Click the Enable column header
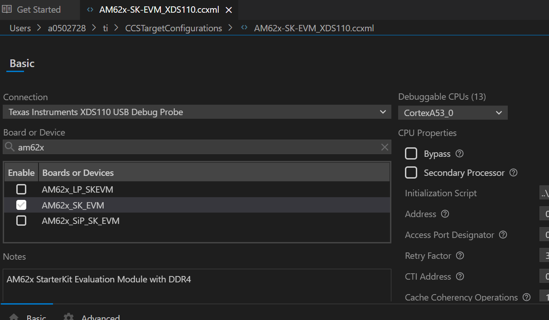Viewport: 549px width, 320px height. click(21, 173)
